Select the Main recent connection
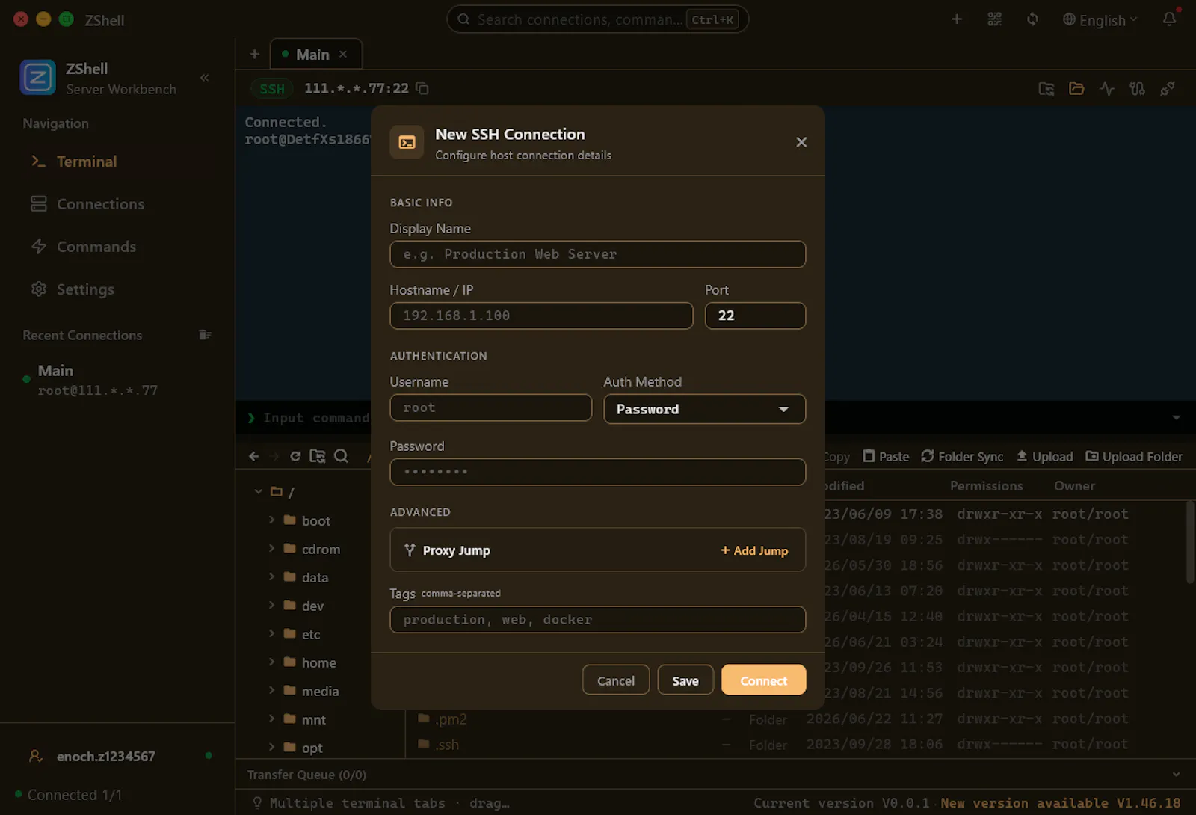The width and height of the screenshot is (1196, 815). click(97, 380)
